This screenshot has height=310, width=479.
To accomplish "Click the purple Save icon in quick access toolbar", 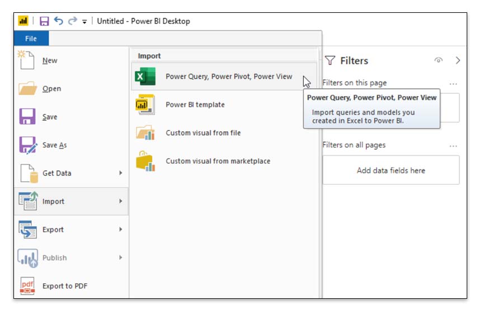I will click(x=44, y=21).
